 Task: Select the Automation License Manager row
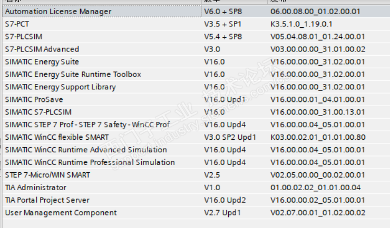tap(58, 11)
